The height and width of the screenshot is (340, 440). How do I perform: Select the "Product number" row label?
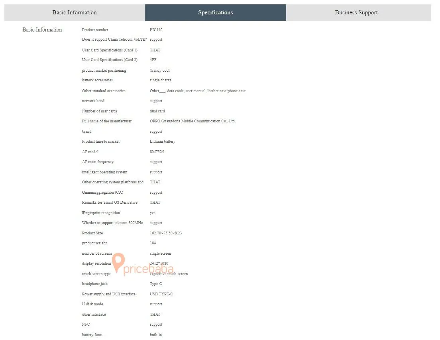click(95, 30)
